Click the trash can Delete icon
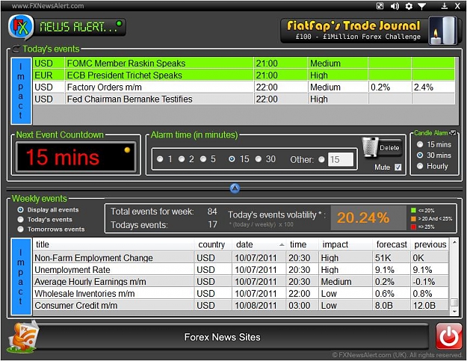 (x=370, y=147)
